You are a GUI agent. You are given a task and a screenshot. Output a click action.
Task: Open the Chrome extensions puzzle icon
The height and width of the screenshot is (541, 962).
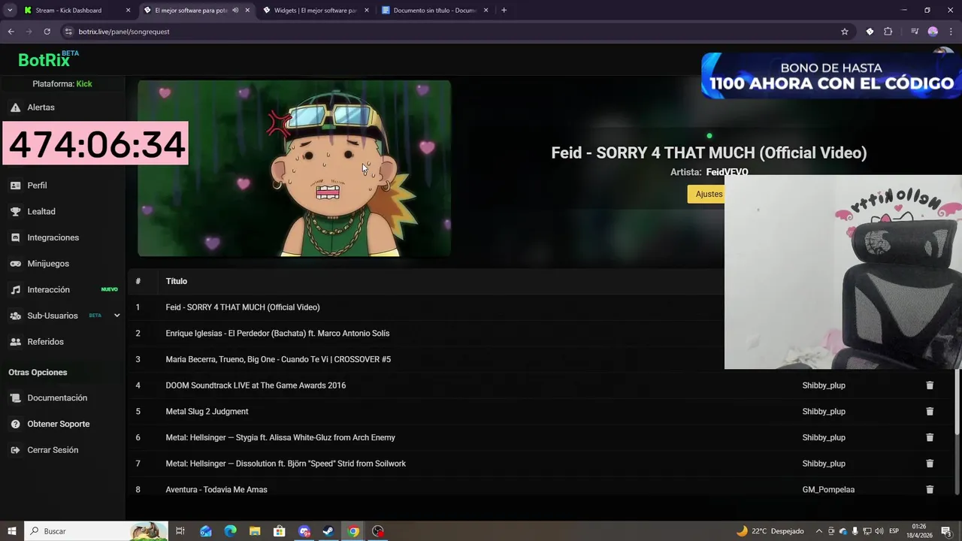coord(888,32)
